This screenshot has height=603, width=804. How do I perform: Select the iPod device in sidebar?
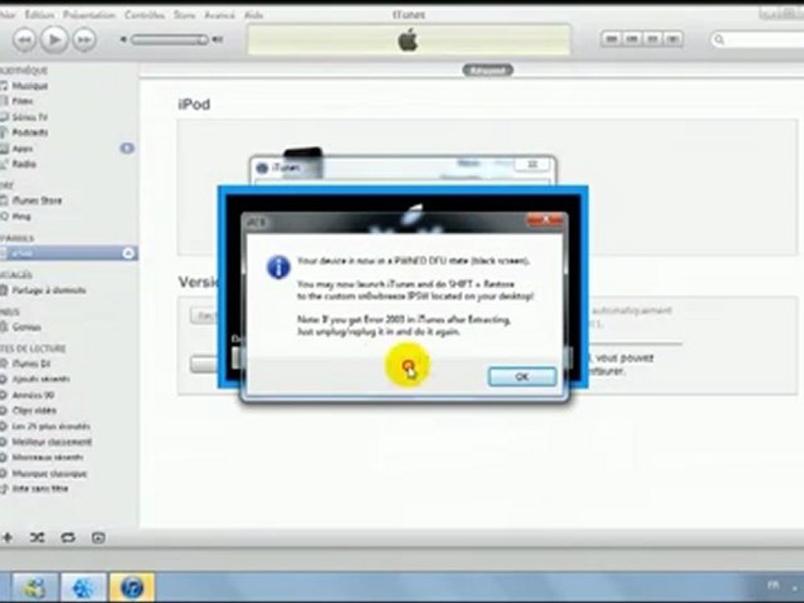[68, 253]
